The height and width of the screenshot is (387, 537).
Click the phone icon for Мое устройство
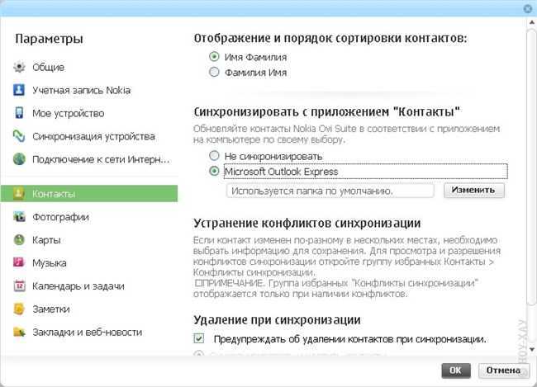(19, 113)
